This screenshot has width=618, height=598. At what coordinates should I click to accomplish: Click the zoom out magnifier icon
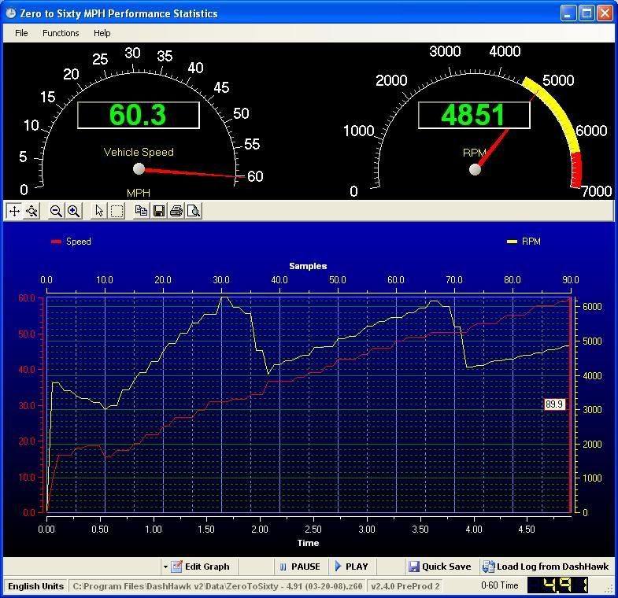pos(56,211)
